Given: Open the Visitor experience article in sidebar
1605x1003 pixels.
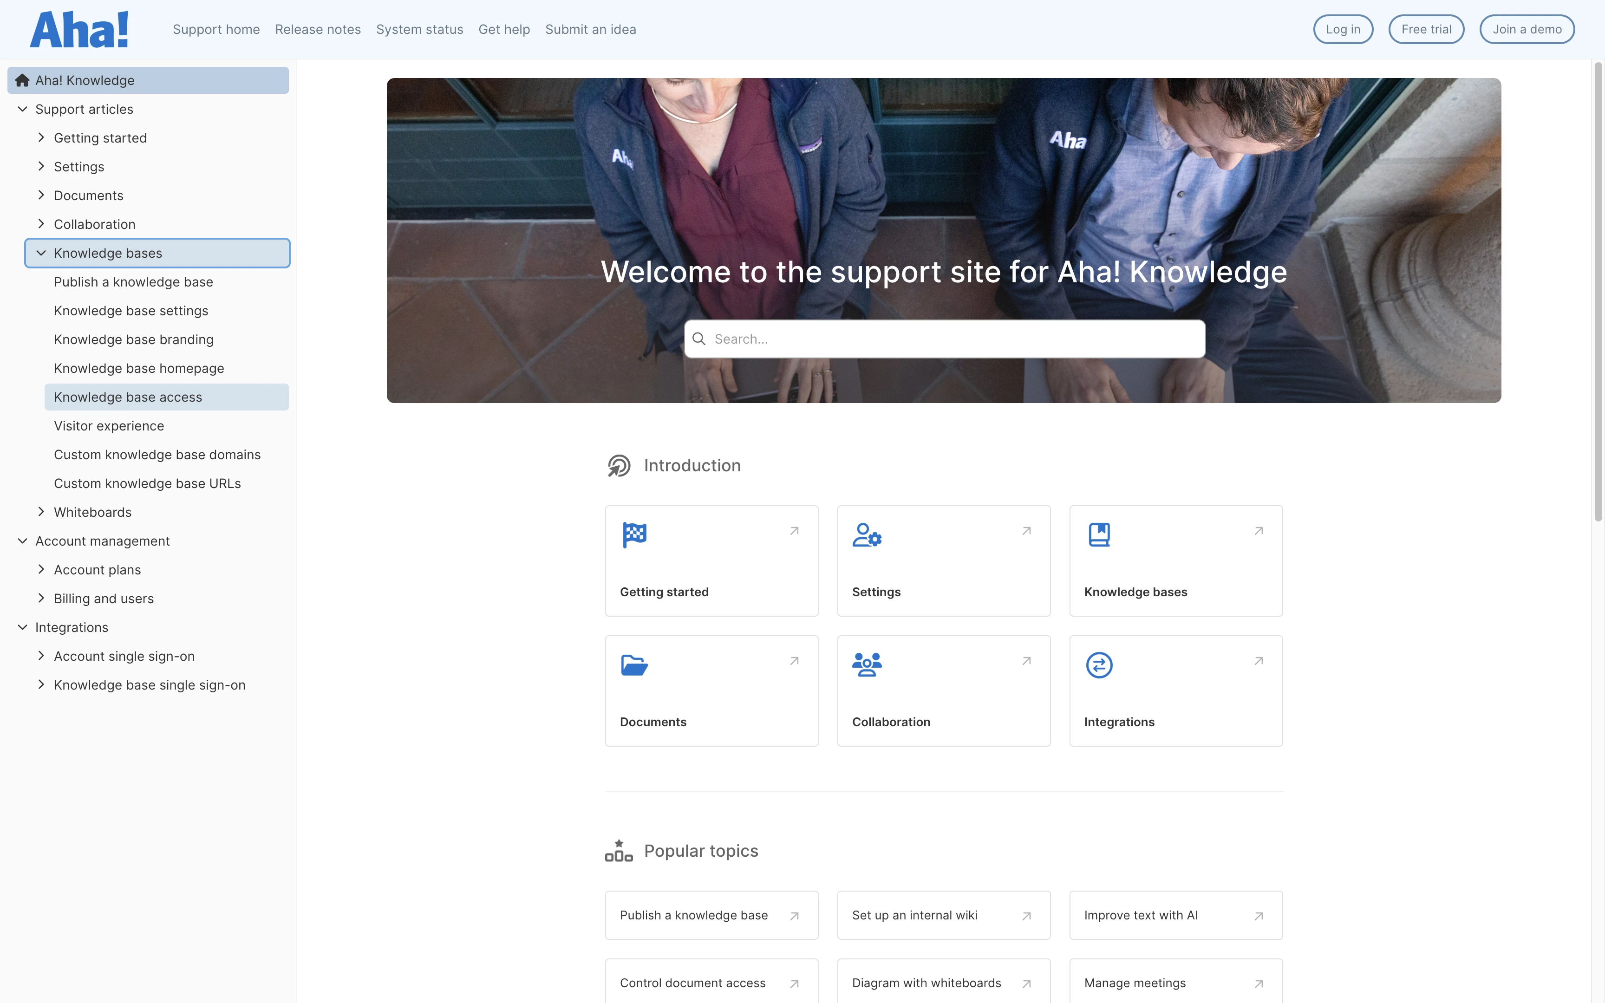Looking at the screenshot, I should (109, 426).
